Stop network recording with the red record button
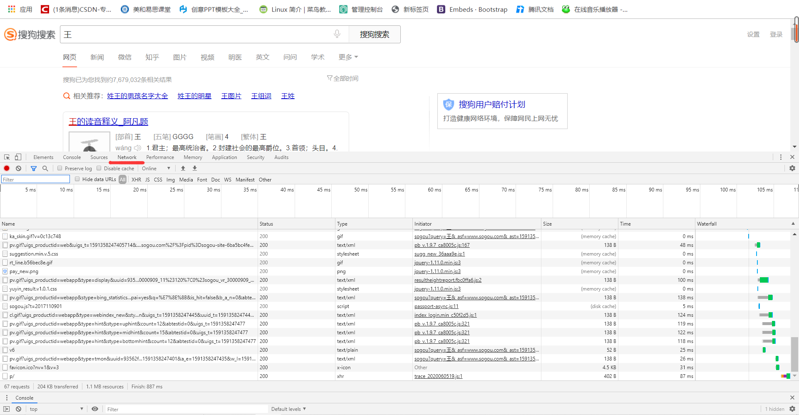Screen dimensions: 799x415 pyautogui.click(x=7, y=169)
